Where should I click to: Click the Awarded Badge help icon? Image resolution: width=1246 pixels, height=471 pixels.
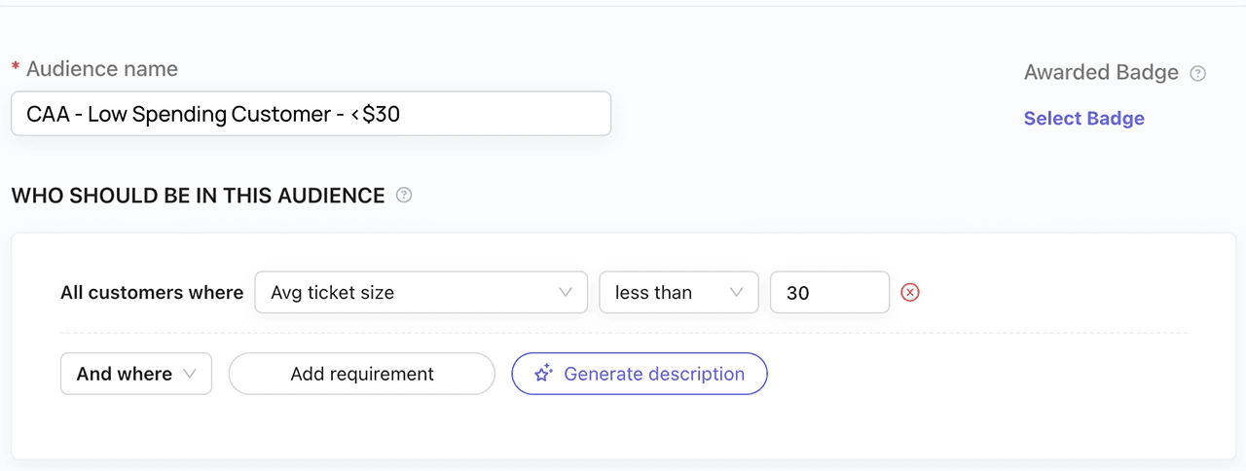click(1198, 73)
